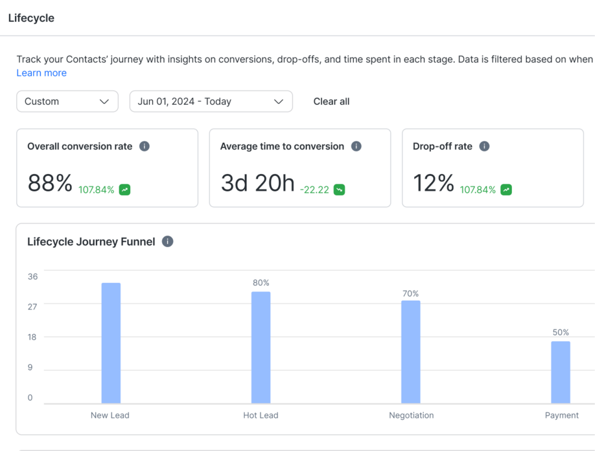Click info icon next to Drop-off rate
The height and width of the screenshot is (451, 595).
pyautogui.click(x=484, y=146)
